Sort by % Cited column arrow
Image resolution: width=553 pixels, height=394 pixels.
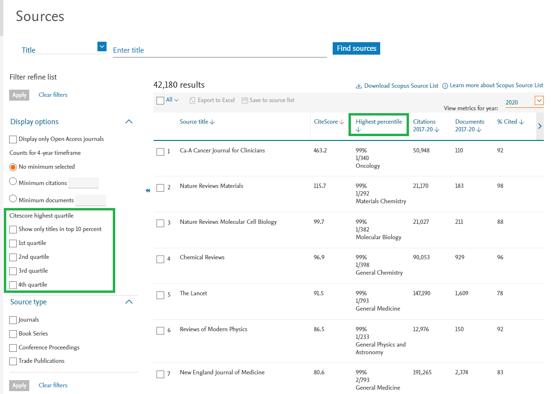521,122
